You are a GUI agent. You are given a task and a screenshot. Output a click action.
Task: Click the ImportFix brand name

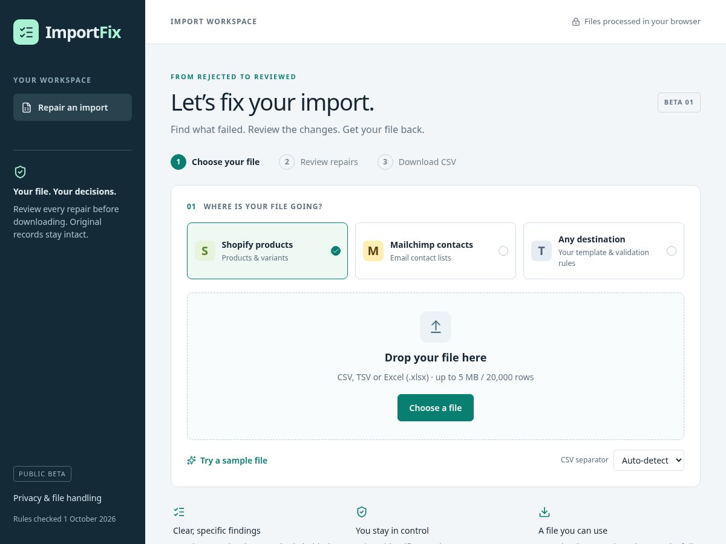(83, 32)
